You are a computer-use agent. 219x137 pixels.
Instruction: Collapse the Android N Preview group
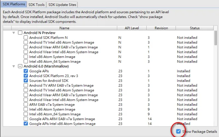coord(14,33)
